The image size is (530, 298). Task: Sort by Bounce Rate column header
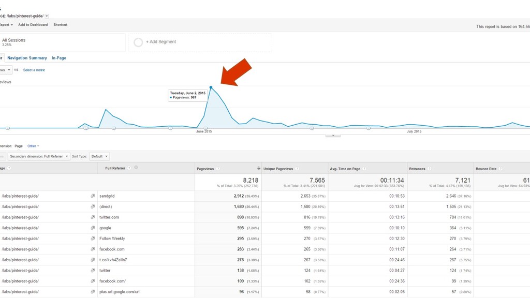pos(486,169)
